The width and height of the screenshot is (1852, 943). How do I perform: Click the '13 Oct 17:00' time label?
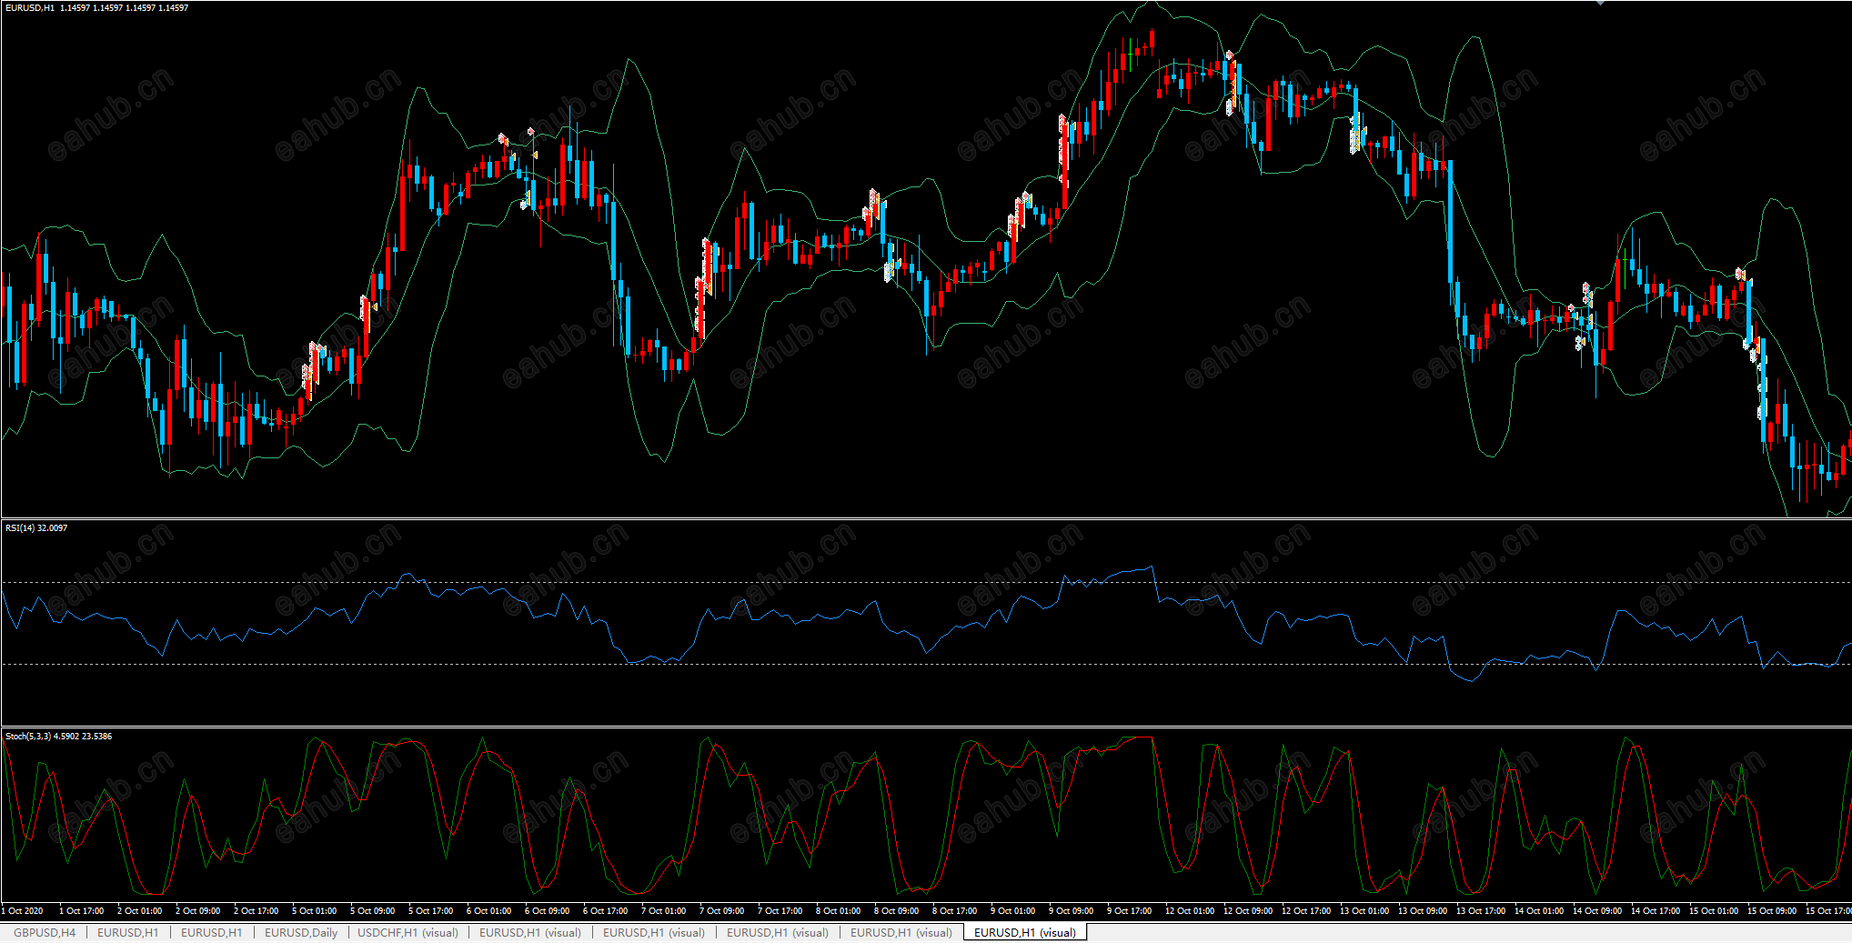(x=1481, y=910)
